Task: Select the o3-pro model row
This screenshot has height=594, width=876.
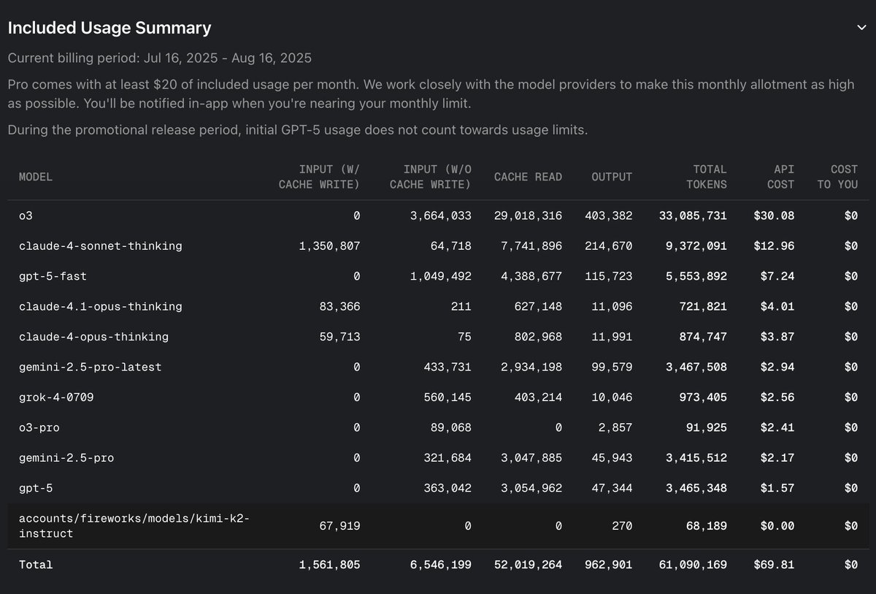Action: [39, 427]
